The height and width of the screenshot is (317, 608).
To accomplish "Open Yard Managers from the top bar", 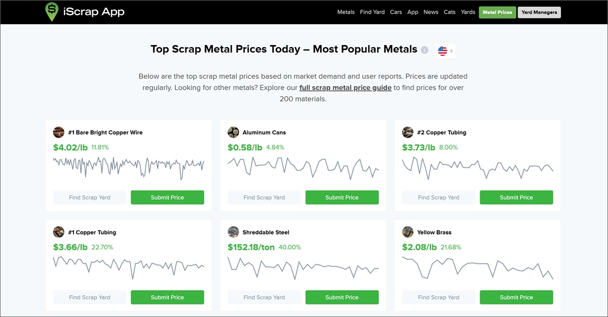I will pyautogui.click(x=539, y=12).
